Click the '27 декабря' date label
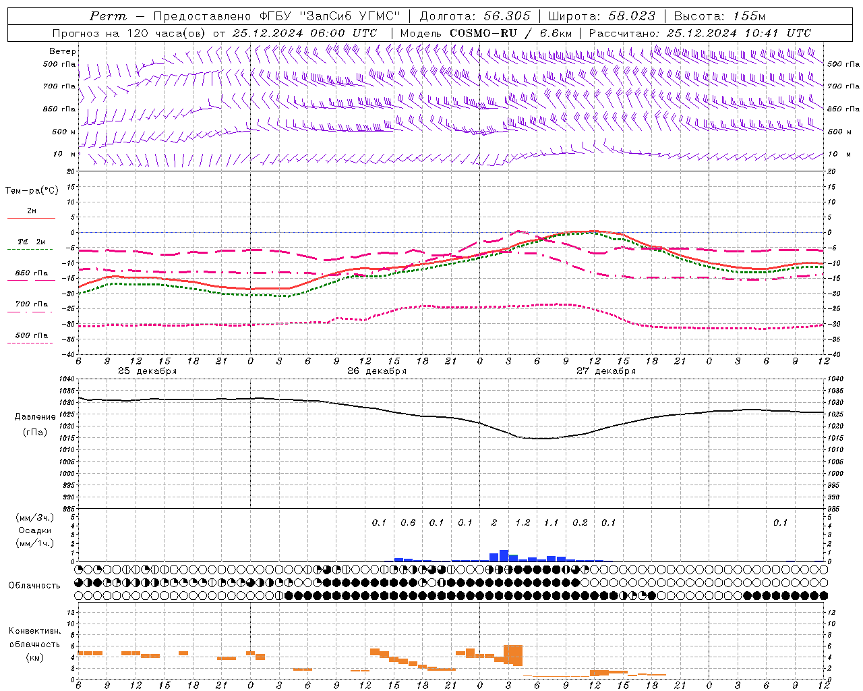This screenshot has height=691, width=863. [606, 371]
